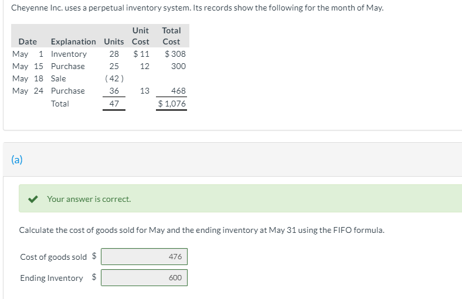Click the May 15 Purchase row label

(x=67, y=66)
